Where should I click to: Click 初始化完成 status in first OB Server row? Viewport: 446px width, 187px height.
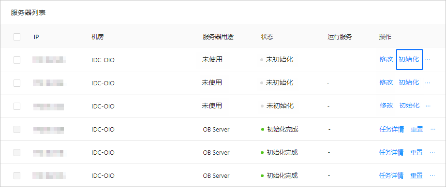pos(282,130)
